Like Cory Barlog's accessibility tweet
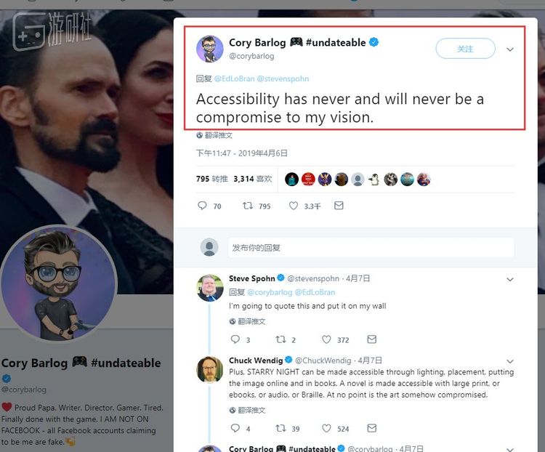The image size is (545, 452). (294, 206)
